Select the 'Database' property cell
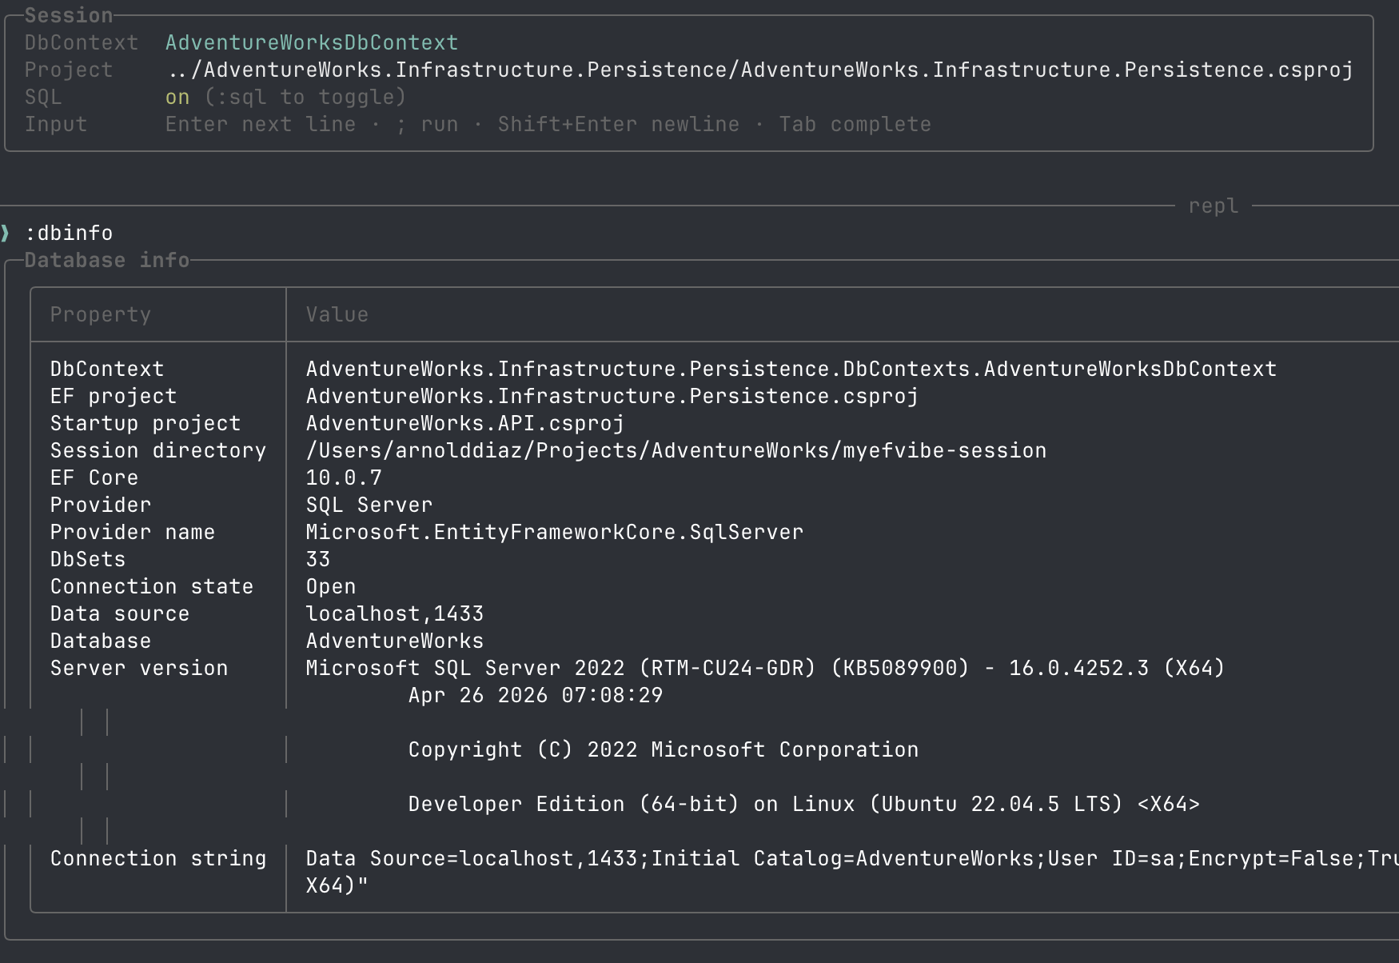 point(101,641)
